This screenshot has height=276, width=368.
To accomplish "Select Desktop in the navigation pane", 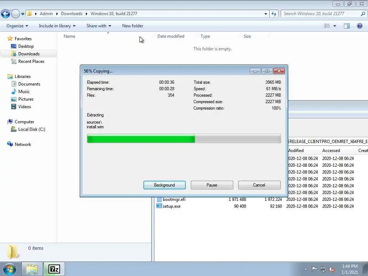I will tap(26, 46).
